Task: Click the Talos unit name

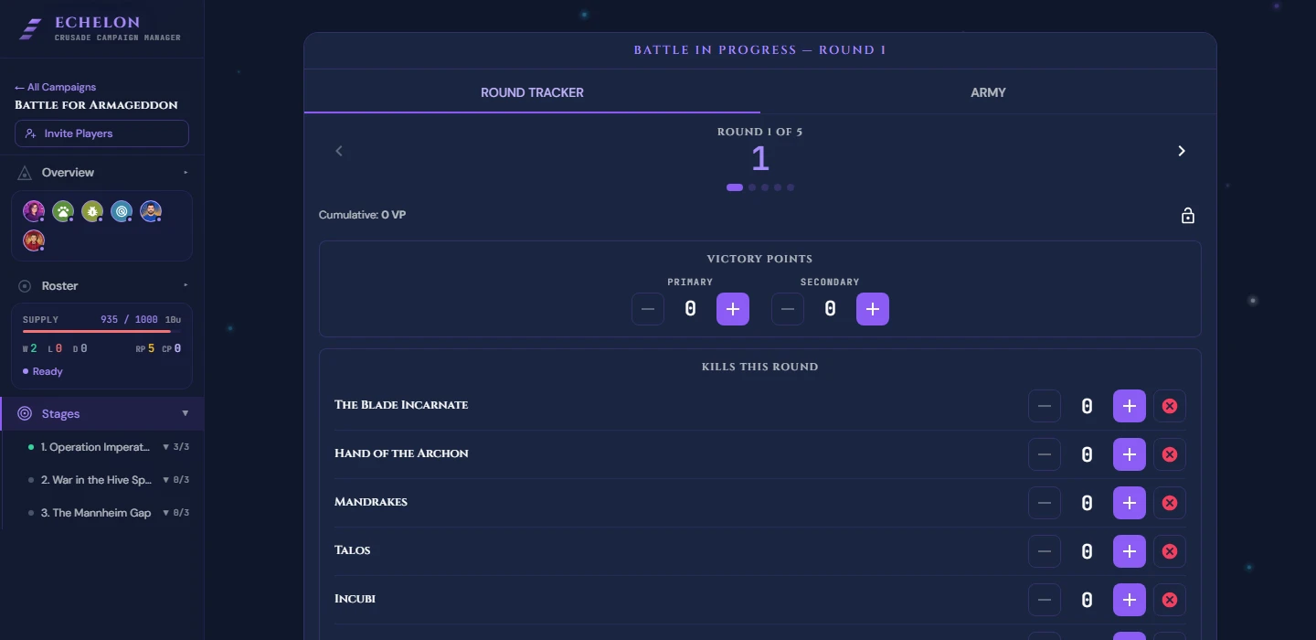Action: click(x=353, y=550)
